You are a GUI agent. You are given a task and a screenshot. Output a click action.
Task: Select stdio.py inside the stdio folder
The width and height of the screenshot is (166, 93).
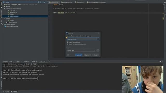[11, 20]
